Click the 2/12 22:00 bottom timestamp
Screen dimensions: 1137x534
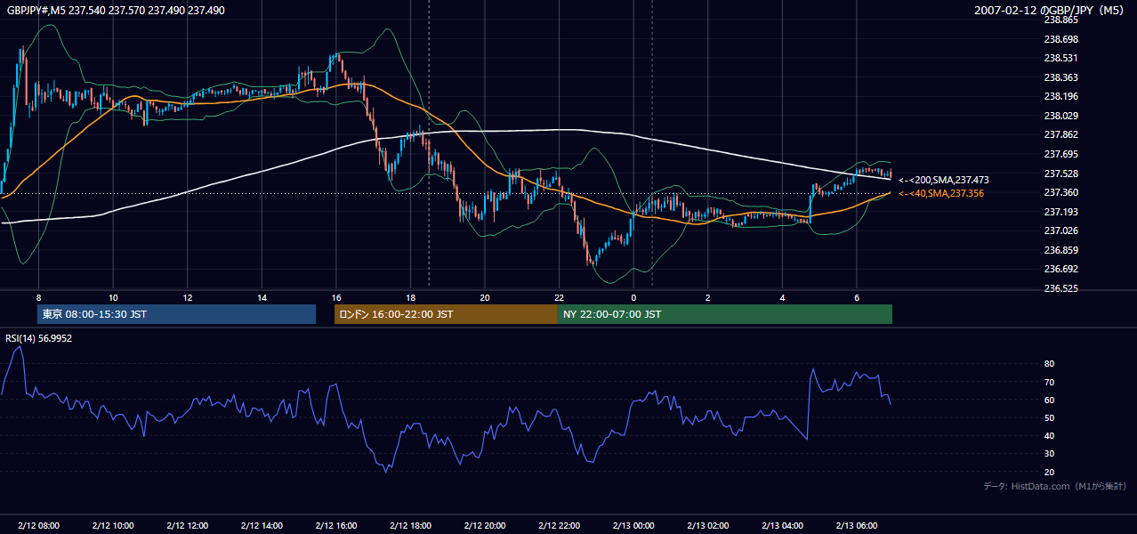pos(559,526)
